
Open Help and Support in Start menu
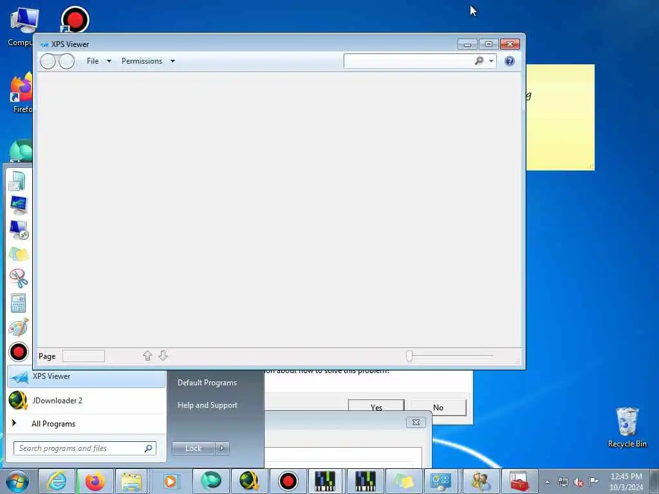207,405
